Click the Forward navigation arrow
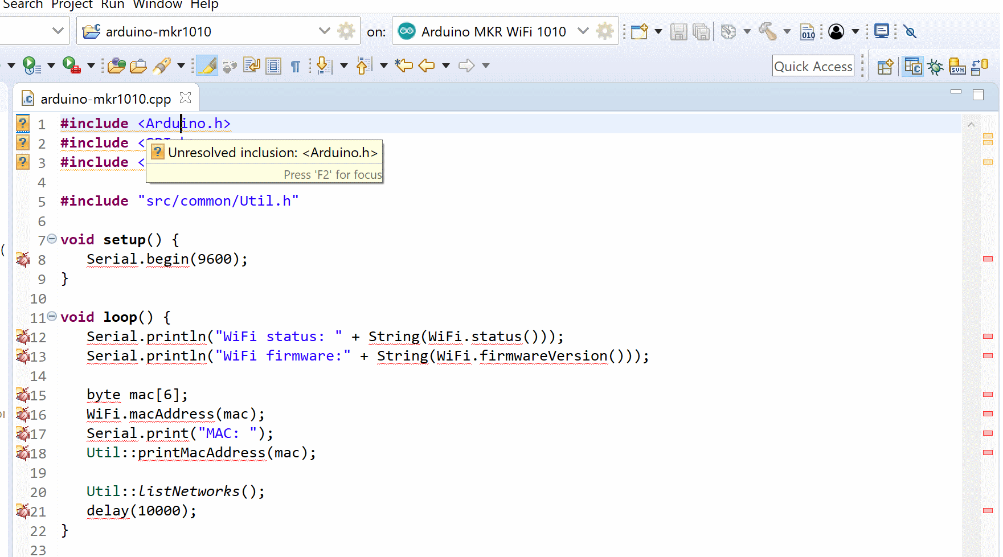This screenshot has height=557, width=1003. [x=466, y=65]
